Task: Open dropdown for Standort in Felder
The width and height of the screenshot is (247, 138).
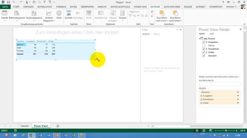Action: pyautogui.click(x=238, y=92)
